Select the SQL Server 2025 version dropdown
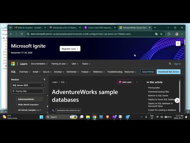Image resolution: width=190 pixels, height=143 pixels. [28, 85]
